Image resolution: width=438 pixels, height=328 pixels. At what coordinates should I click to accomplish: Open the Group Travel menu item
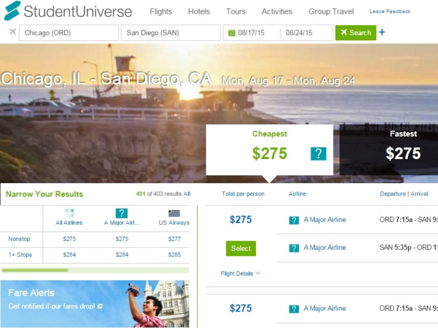tap(331, 11)
